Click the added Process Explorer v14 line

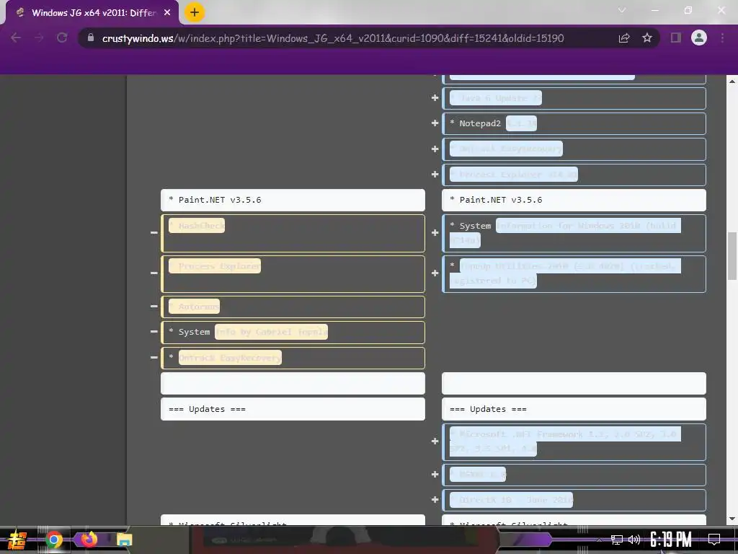(x=574, y=175)
